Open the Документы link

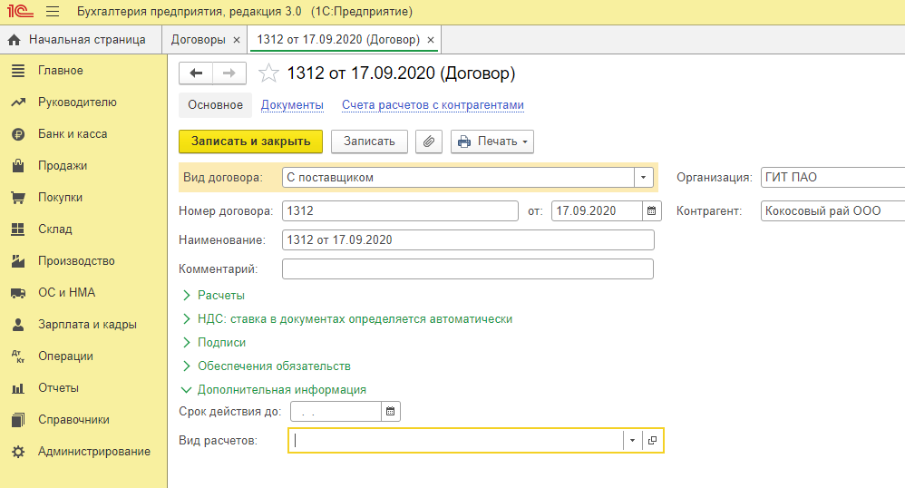(292, 105)
